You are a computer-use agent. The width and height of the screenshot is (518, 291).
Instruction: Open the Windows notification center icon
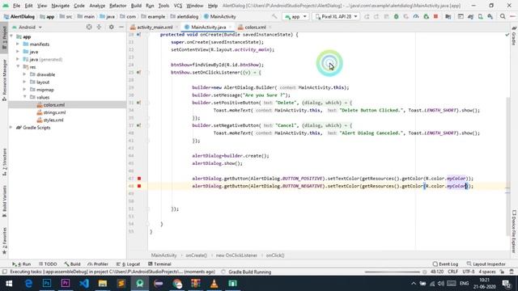tap(507, 284)
